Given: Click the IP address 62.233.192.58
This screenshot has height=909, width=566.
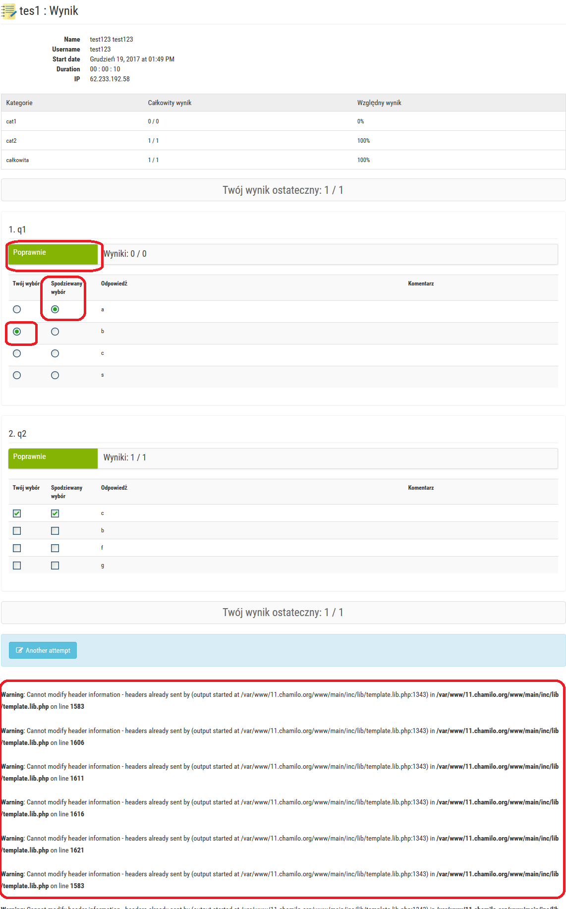Looking at the screenshot, I should 110,79.
